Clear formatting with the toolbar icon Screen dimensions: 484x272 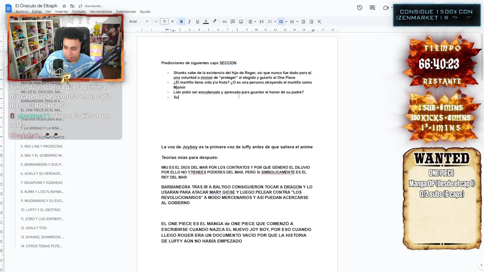click(x=319, y=22)
